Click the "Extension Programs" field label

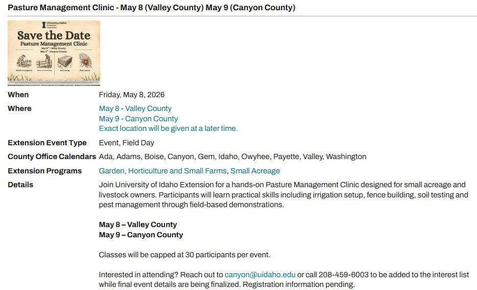click(x=44, y=171)
